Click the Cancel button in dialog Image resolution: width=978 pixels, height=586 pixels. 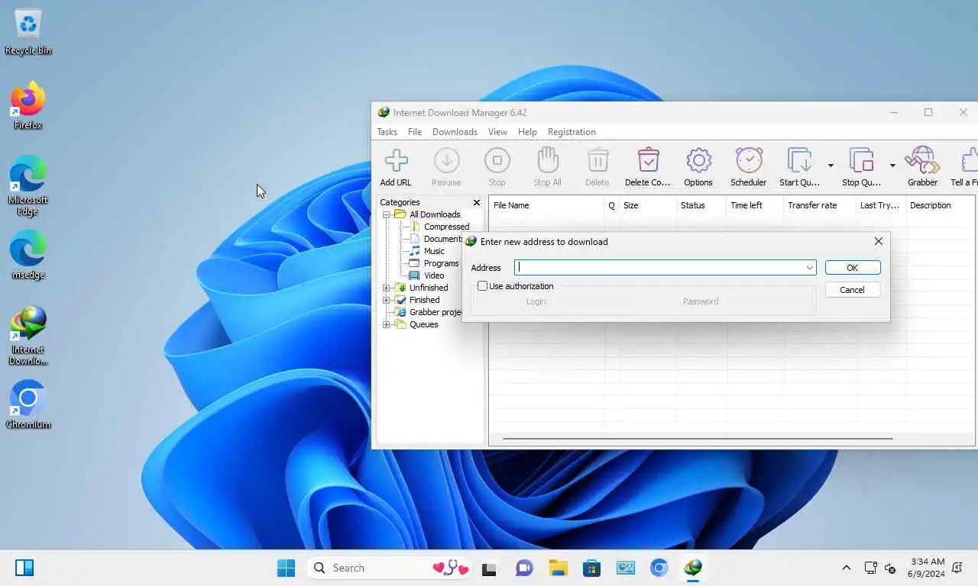853,290
